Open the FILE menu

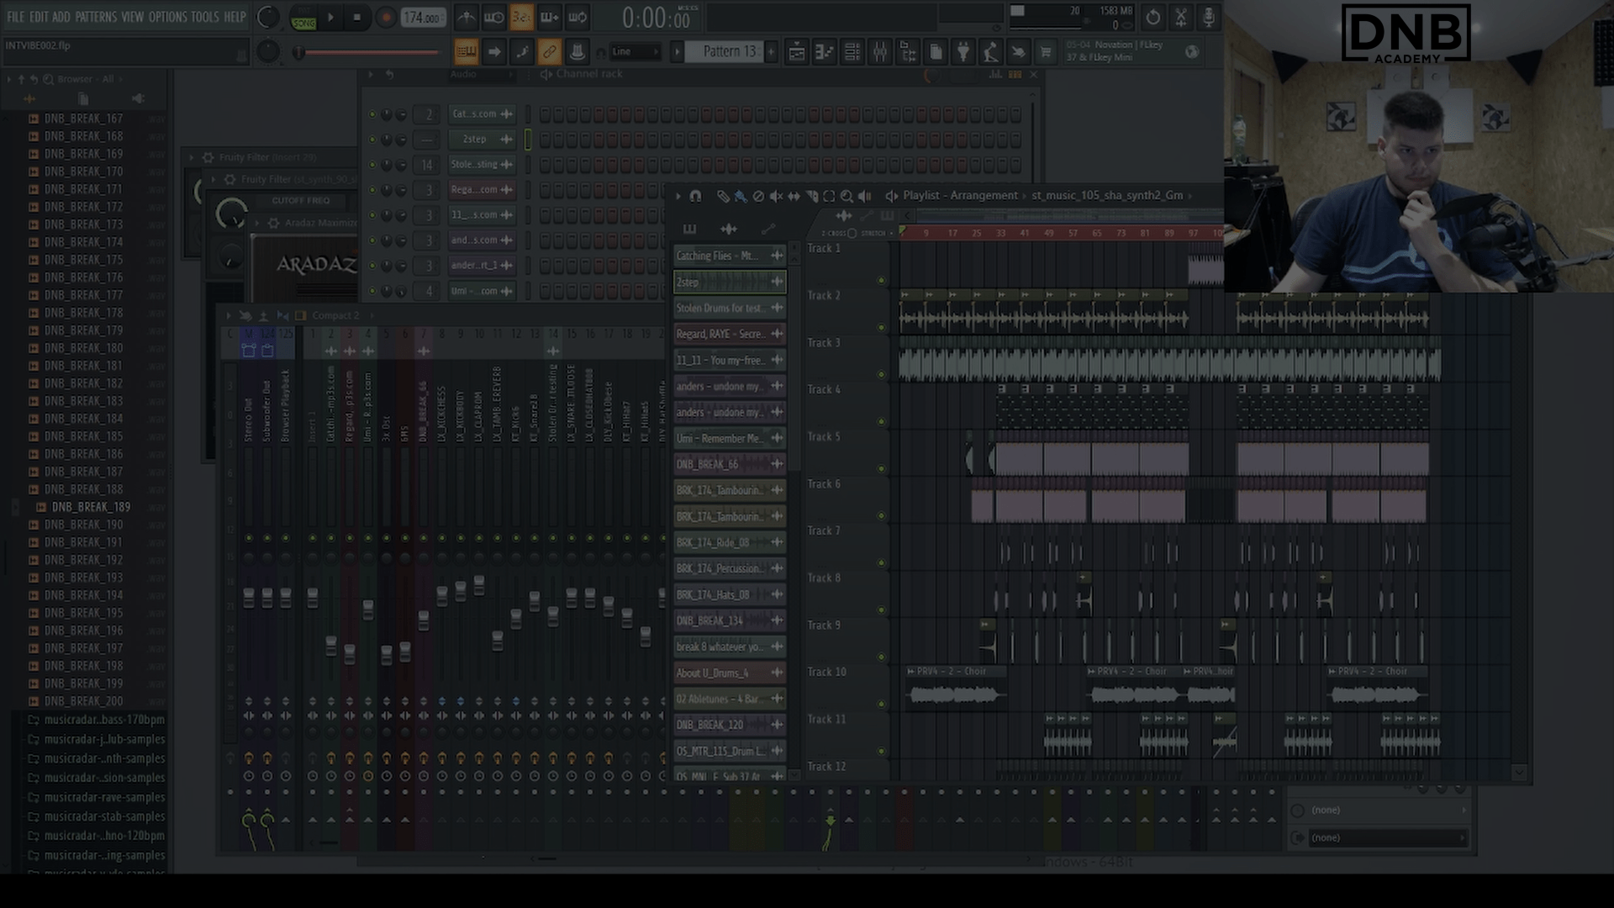point(15,17)
